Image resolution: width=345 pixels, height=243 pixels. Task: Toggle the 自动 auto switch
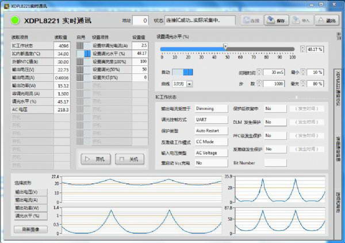coord(182,72)
